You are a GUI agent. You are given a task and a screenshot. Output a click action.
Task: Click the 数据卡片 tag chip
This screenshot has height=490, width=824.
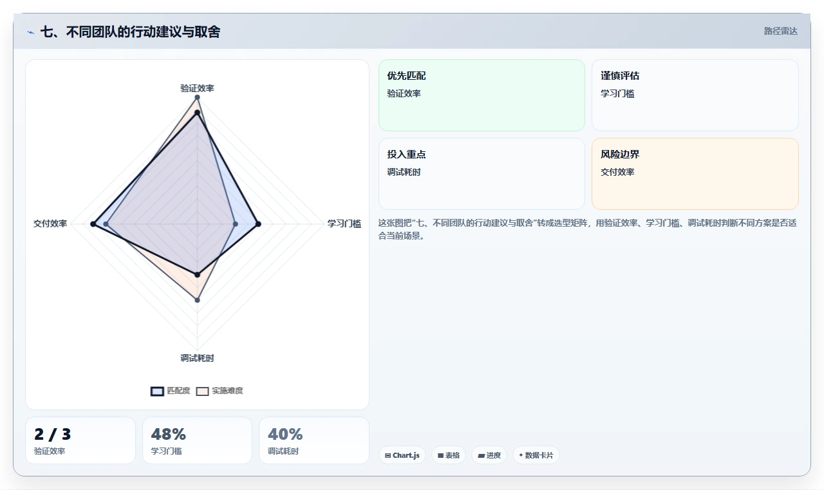click(536, 455)
